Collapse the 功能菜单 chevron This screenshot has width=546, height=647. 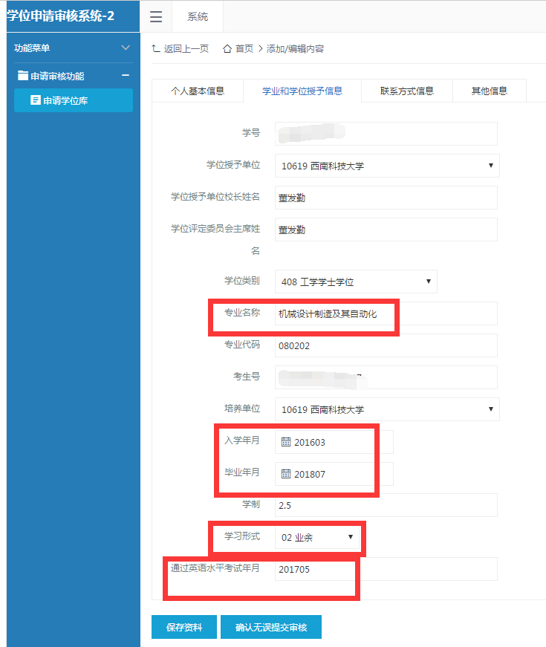click(125, 48)
